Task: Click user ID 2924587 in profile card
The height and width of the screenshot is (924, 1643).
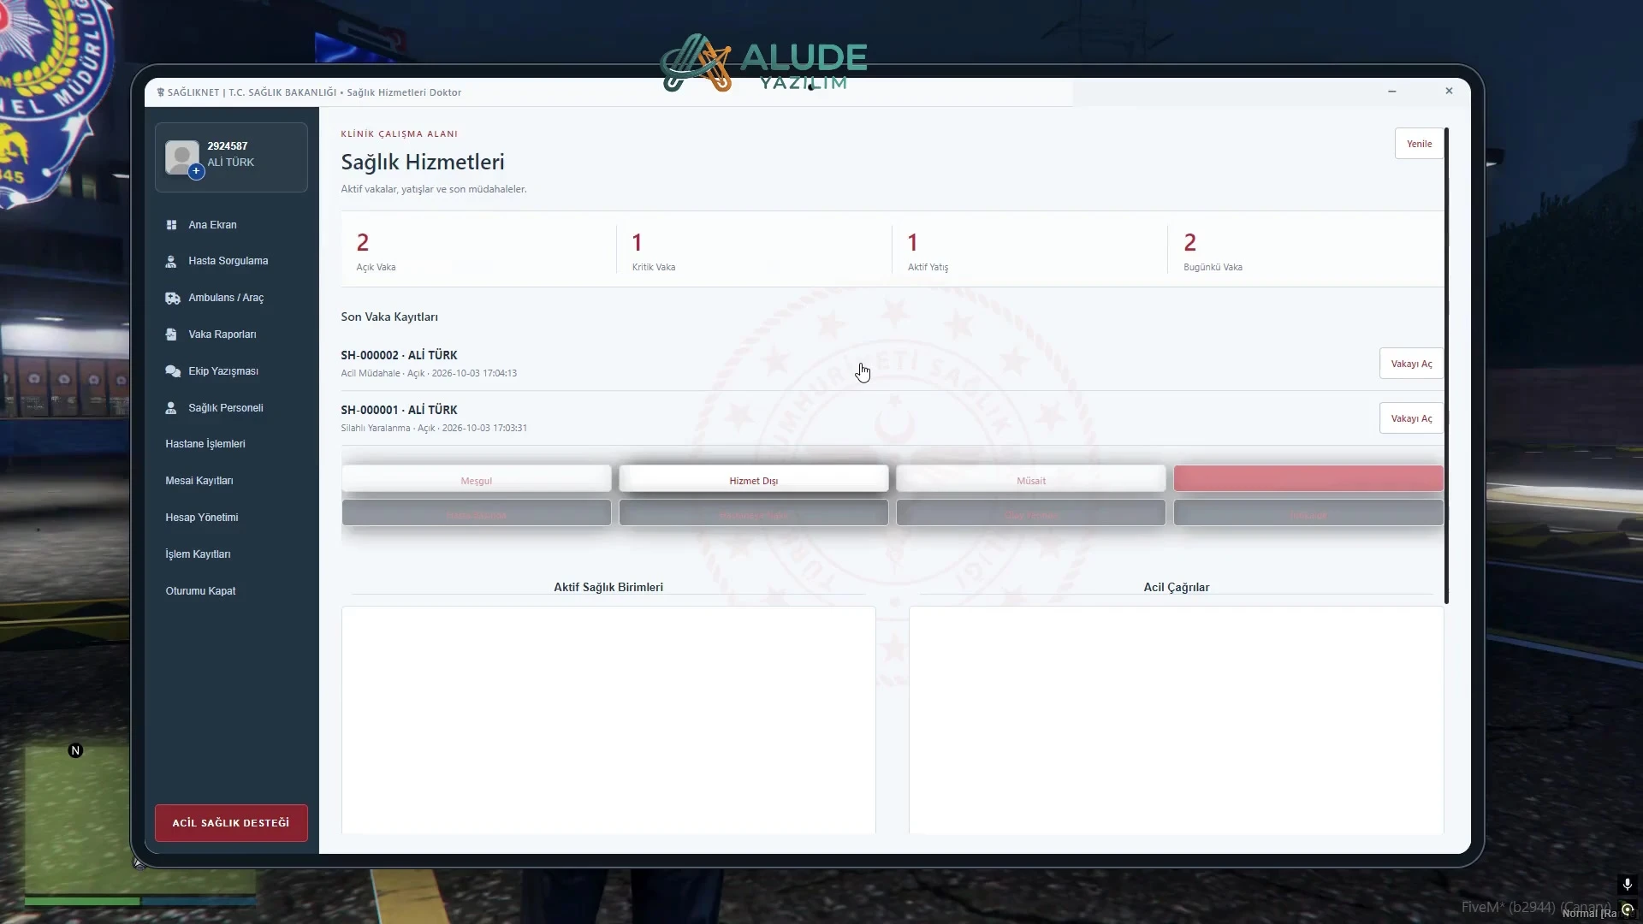Action: coord(228,146)
